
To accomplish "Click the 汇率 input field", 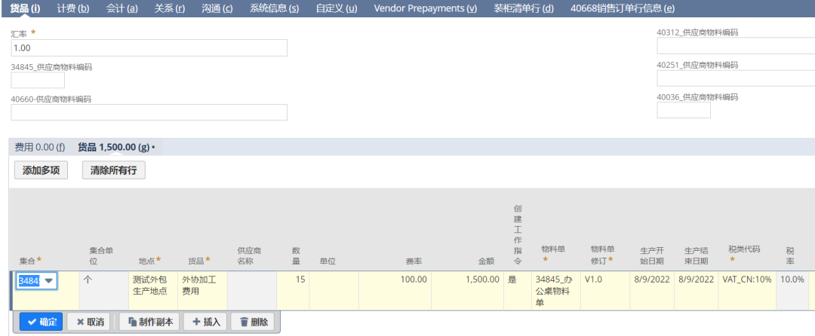I will tap(149, 47).
